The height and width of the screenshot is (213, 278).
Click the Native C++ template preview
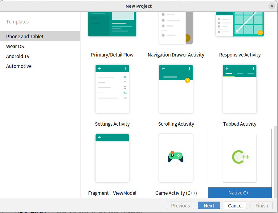239,158
